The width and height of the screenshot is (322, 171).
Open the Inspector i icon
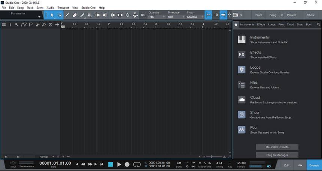pyautogui.click(x=10, y=25)
